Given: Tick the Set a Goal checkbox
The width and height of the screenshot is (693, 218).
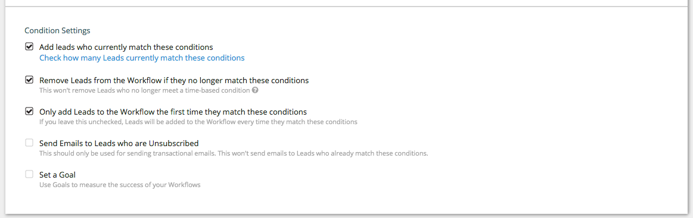Looking at the screenshot, I should click(29, 174).
